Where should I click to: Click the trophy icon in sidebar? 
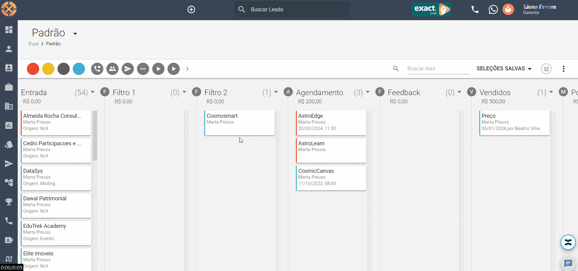pyautogui.click(x=9, y=202)
